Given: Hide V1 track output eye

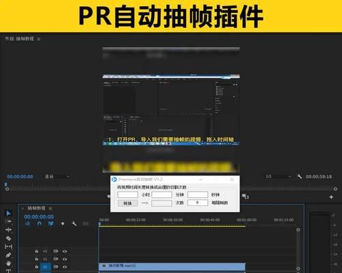Looking at the screenshot, I should point(65,267).
